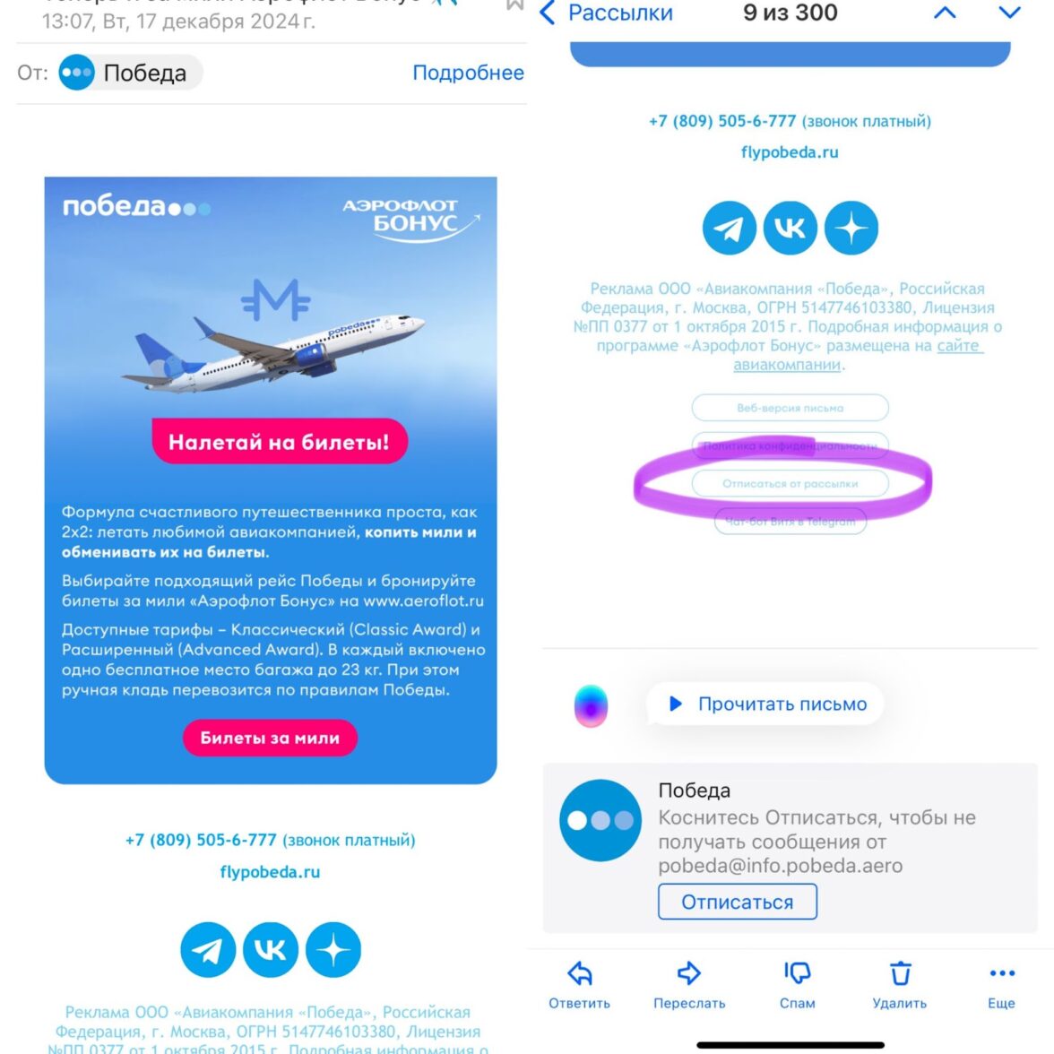Tap the Победа sender chip

click(131, 73)
